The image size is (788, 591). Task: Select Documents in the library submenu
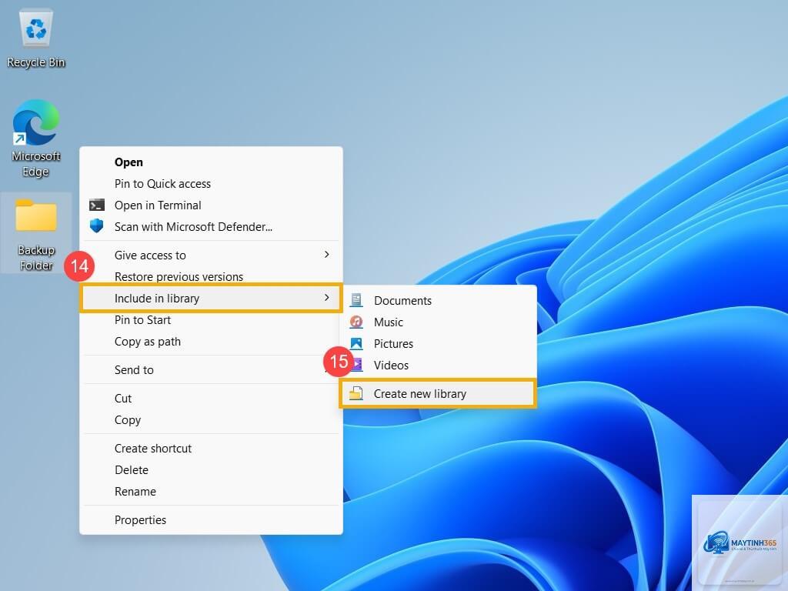[438, 301]
